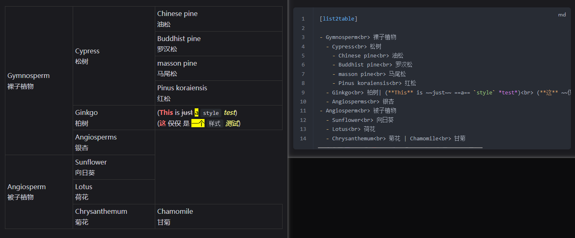575x238 pixels.
Task: Select the masson pine table cell
Action: [x=218, y=68]
